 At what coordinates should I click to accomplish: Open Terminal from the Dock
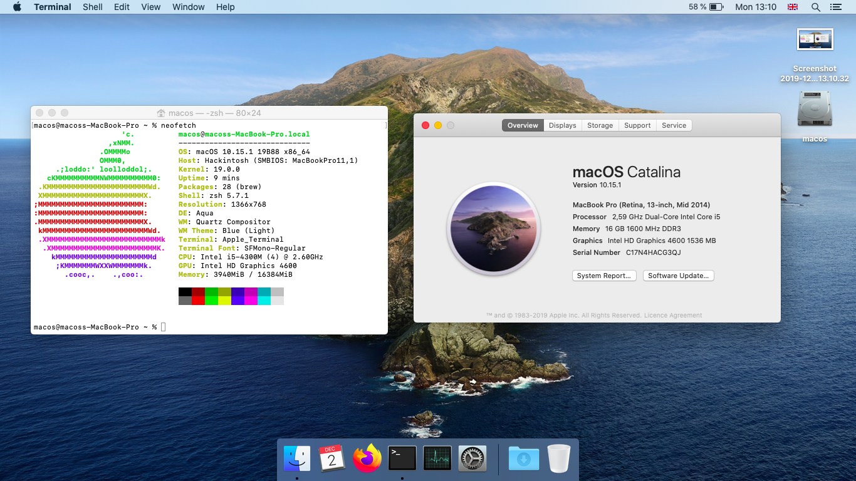(402, 458)
